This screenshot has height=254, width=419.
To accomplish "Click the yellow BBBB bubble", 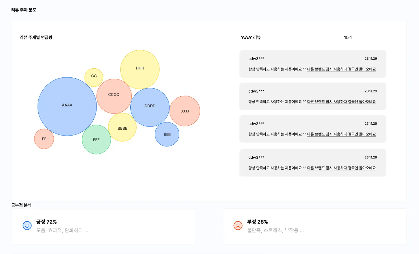I will [122, 128].
